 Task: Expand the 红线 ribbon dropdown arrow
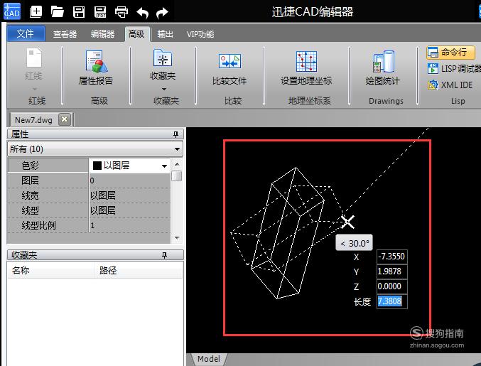tap(34, 89)
